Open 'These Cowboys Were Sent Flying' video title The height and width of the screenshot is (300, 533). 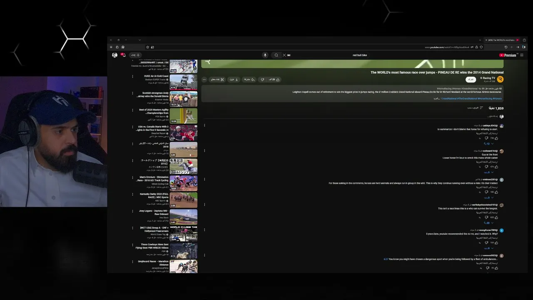pyautogui.click(x=152, y=246)
